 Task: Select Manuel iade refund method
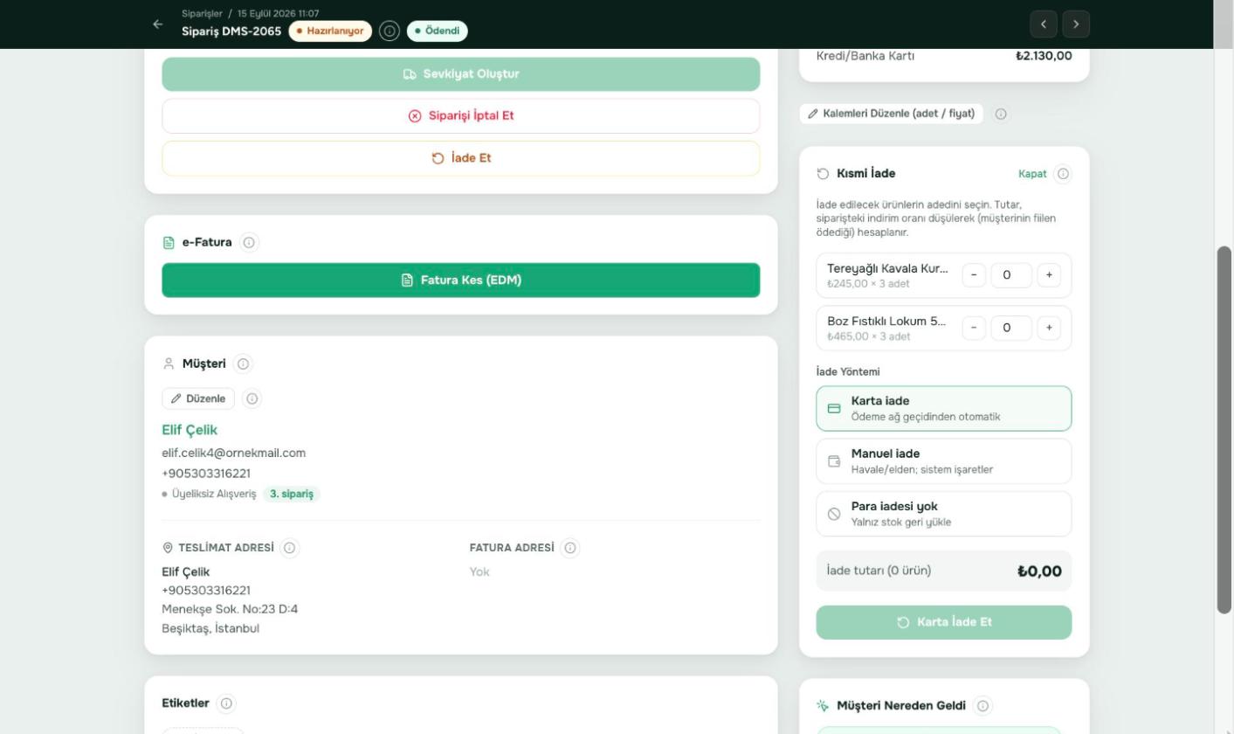point(944,461)
